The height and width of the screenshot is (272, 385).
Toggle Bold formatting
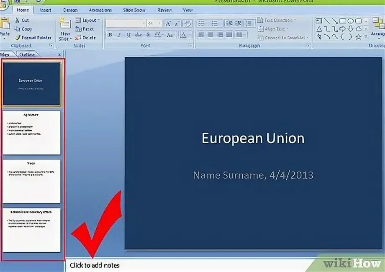[x=110, y=35]
